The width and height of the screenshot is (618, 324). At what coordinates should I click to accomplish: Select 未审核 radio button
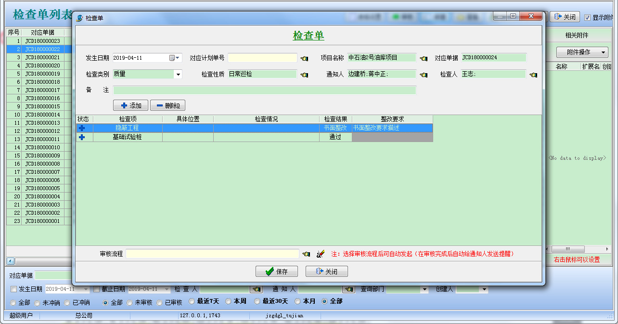point(129,303)
